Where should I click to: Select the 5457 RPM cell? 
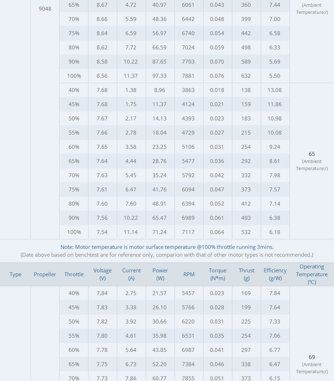coord(188,293)
